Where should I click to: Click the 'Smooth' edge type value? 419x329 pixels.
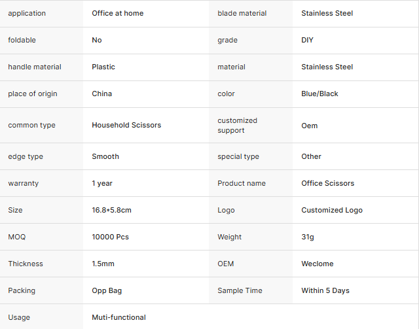click(105, 156)
